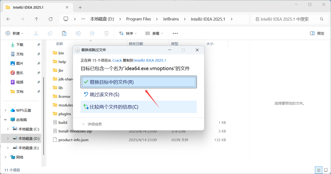Go forward with the right arrow
The width and height of the screenshot is (331, 174).
22,19
